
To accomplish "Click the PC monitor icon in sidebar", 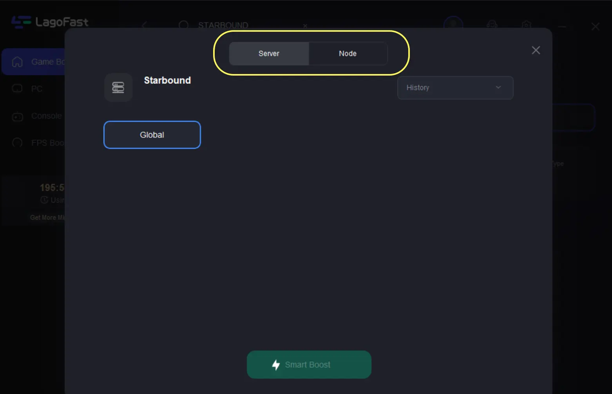I will click(17, 89).
